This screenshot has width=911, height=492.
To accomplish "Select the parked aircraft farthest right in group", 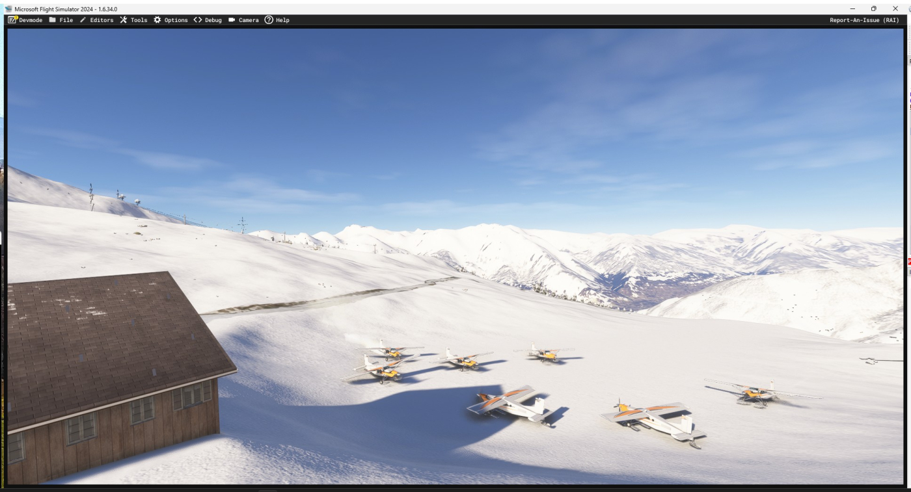I will click(758, 393).
